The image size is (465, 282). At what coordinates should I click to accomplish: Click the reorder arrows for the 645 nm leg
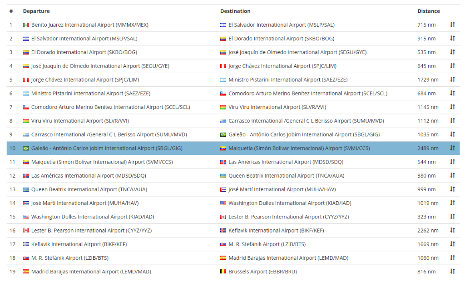click(x=452, y=65)
